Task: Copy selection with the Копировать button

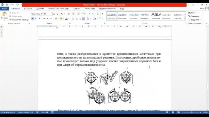Action: pyautogui.click(x=15, y=16)
